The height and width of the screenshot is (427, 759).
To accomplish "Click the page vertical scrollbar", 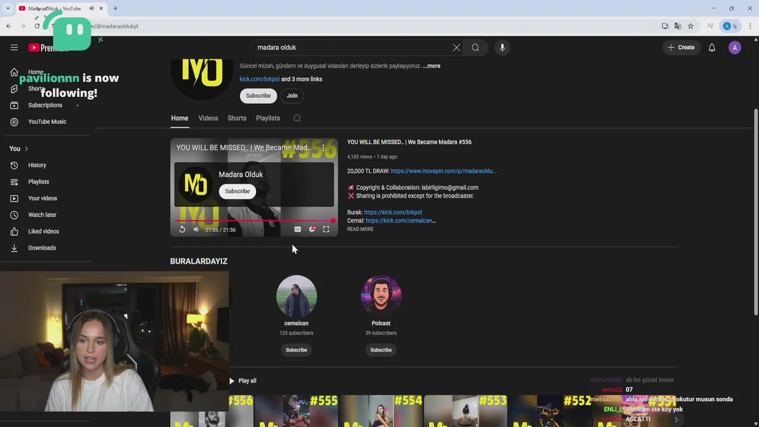I will coord(755,212).
